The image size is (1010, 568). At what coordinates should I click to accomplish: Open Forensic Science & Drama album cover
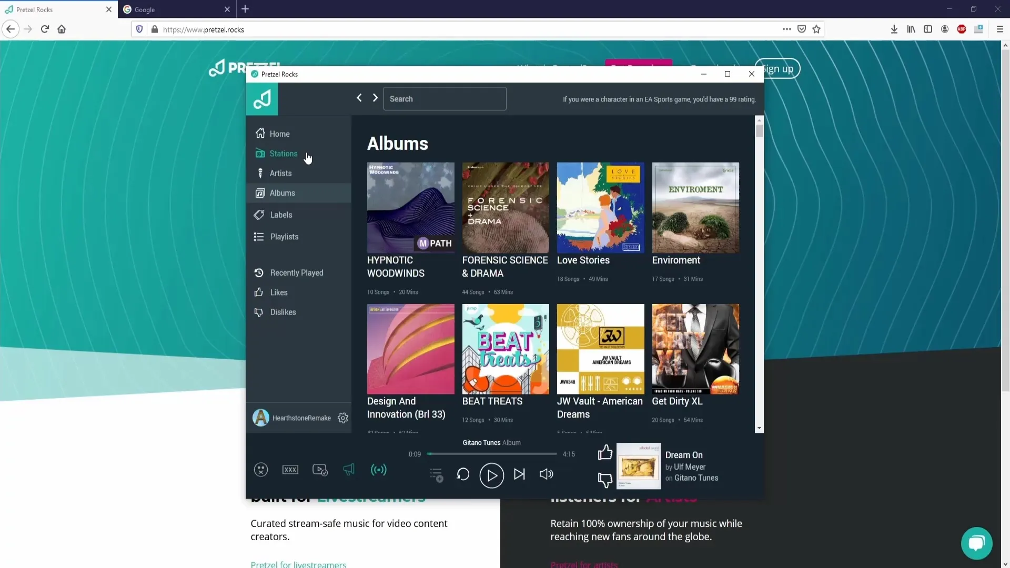point(506,208)
